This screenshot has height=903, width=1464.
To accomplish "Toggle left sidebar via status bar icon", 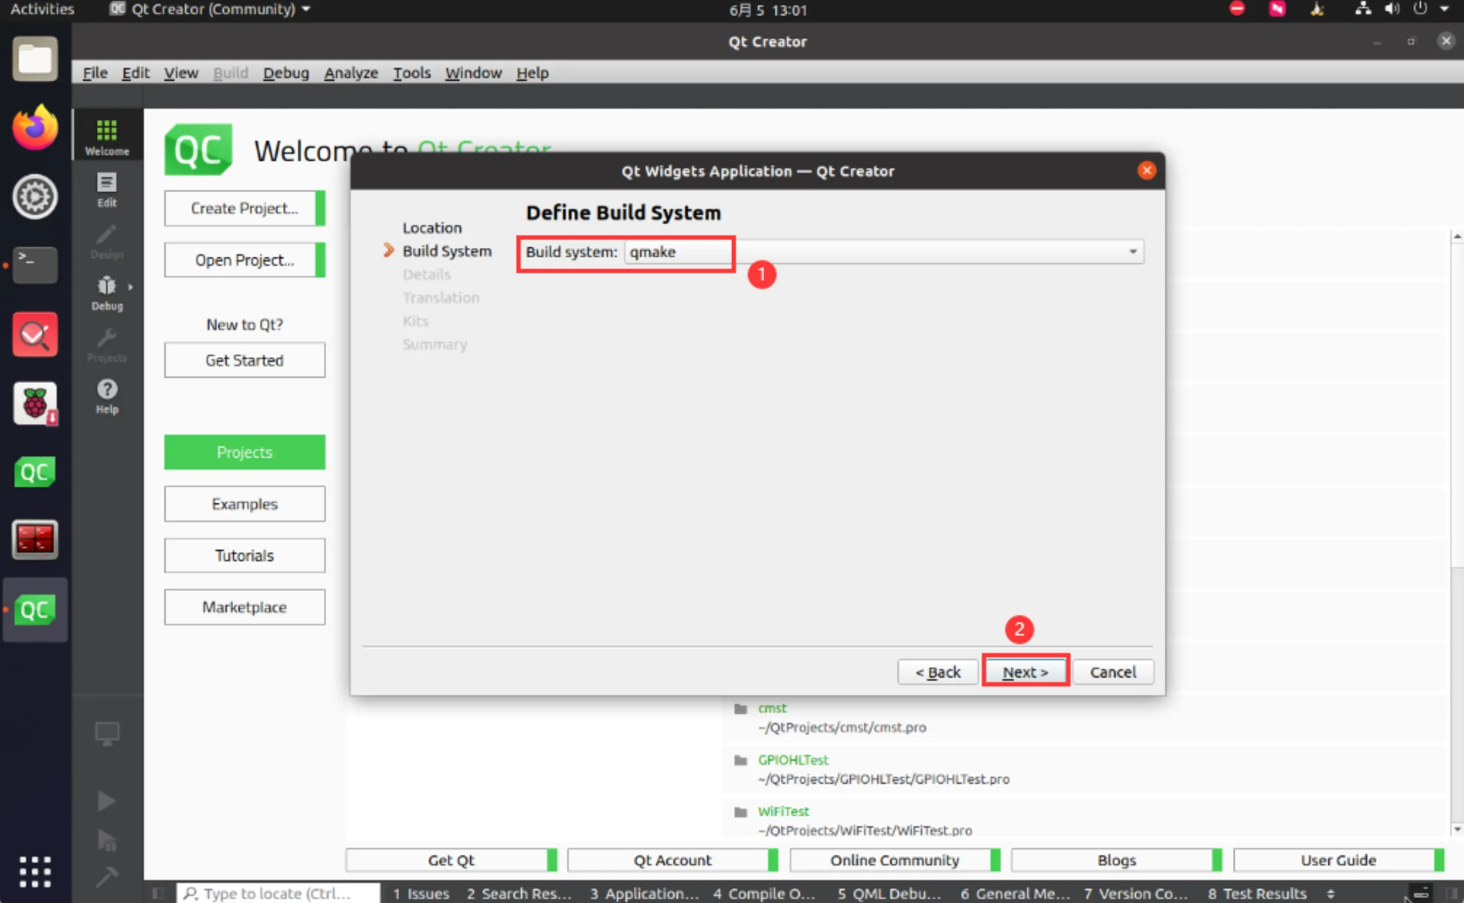I will coord(158,893).
